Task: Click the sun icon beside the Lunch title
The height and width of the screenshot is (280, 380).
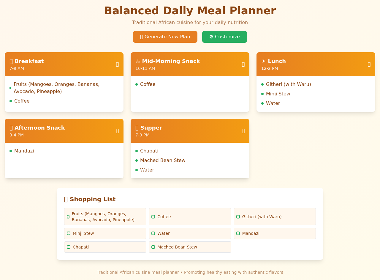Action: pos(263,61)
